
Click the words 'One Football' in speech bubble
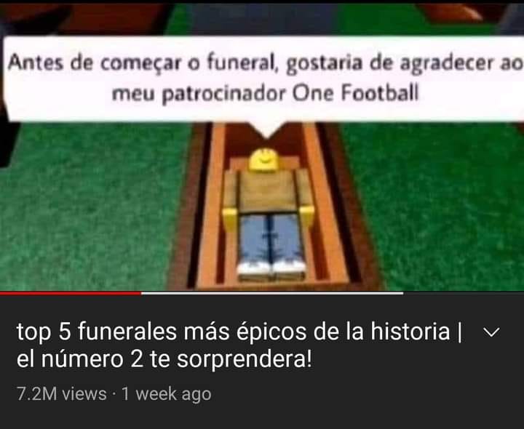tap(356, 93)
